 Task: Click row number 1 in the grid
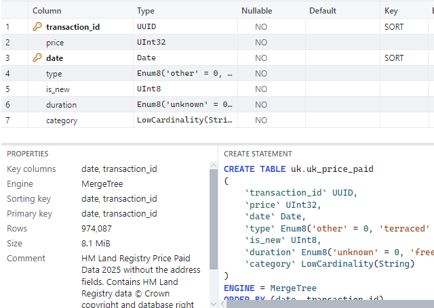point(7,27)
